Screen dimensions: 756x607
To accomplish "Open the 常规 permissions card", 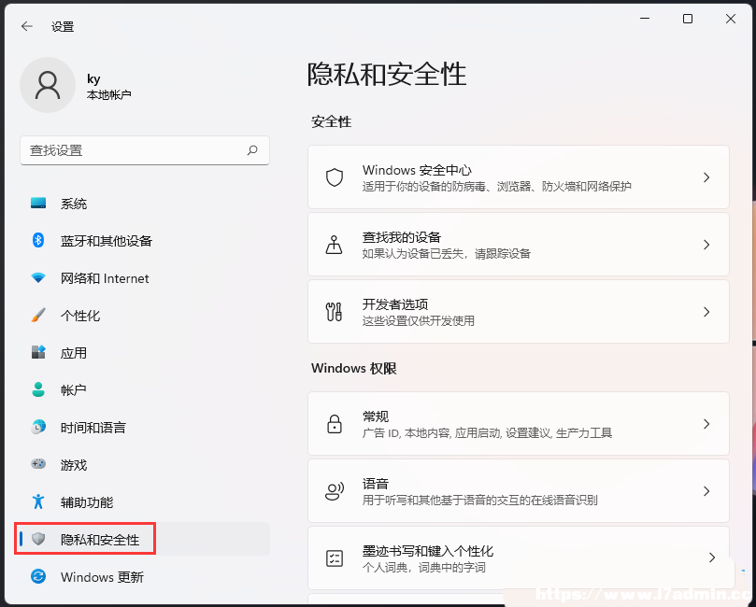I will [x=519, y=423].
